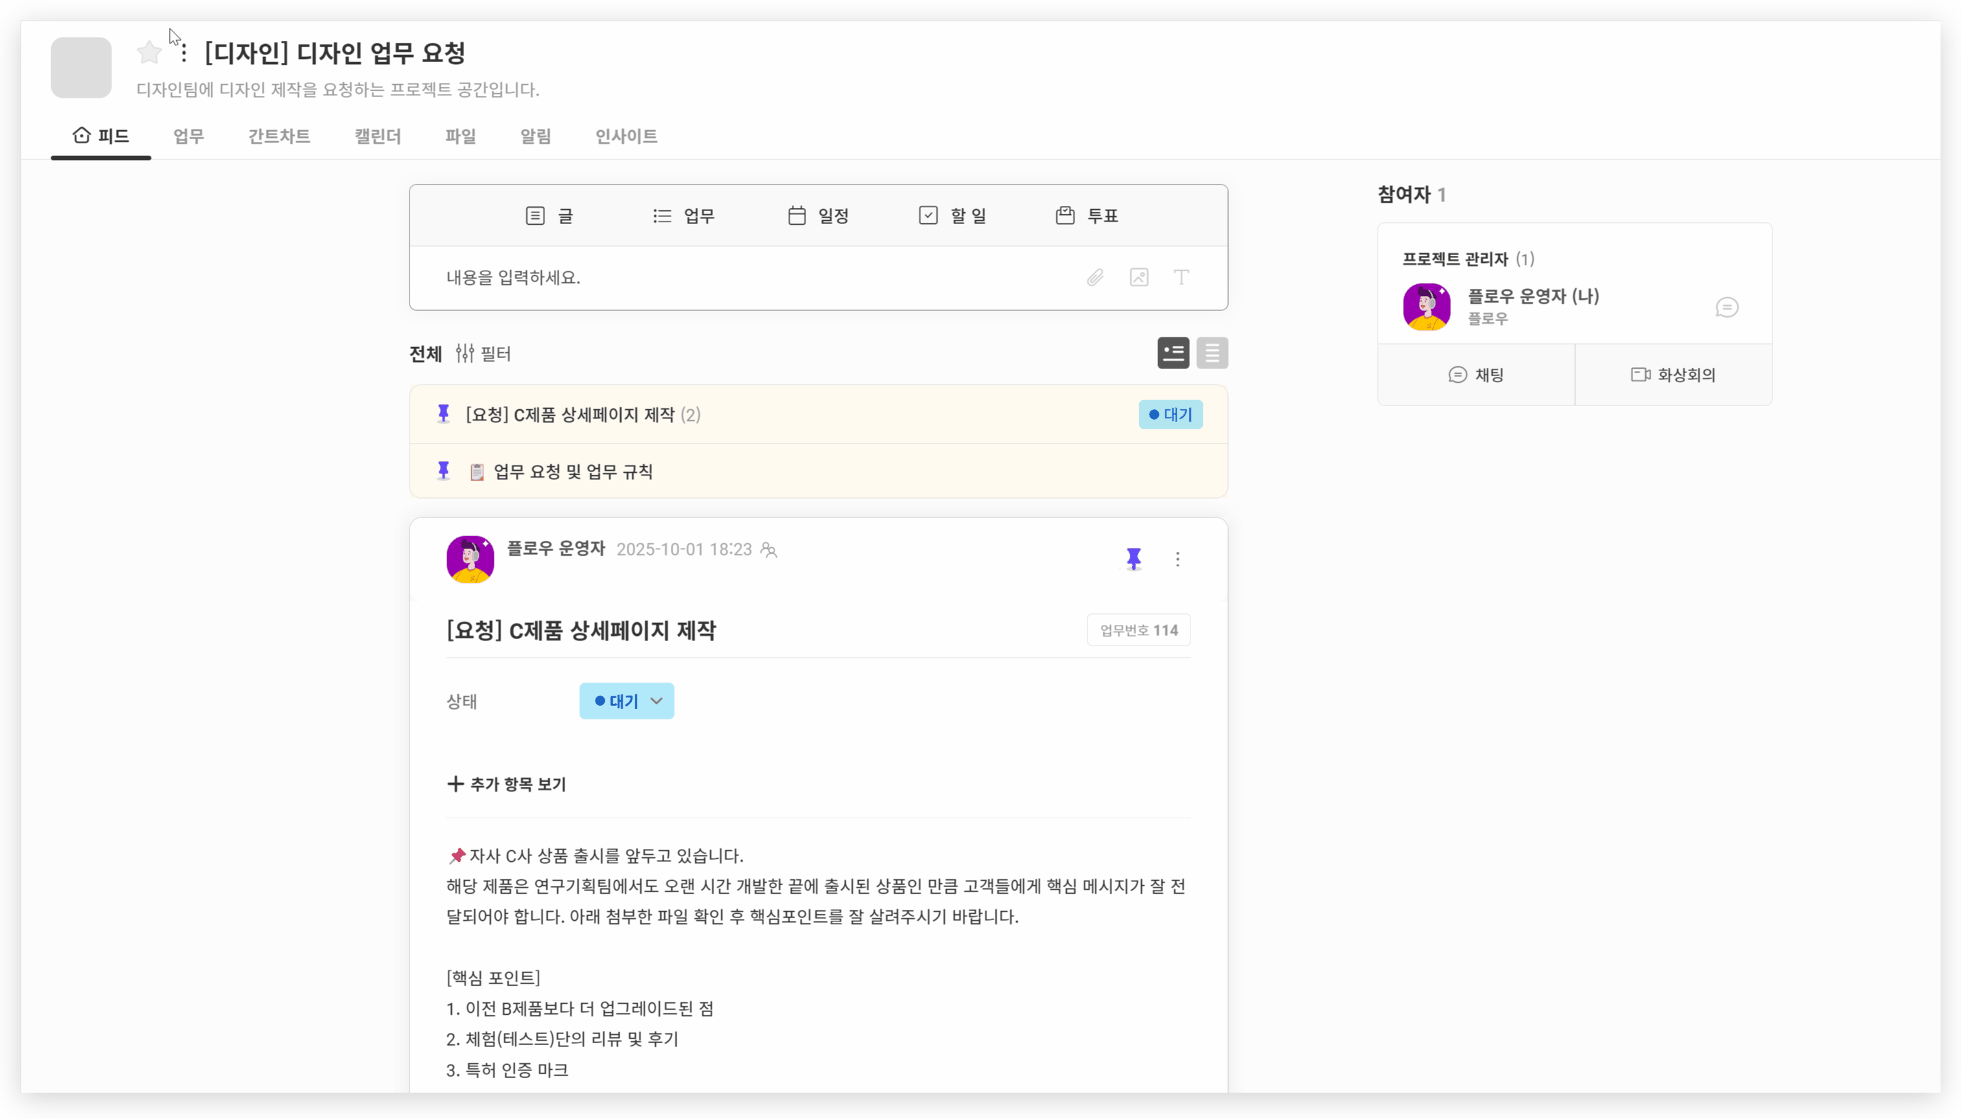
Task: Switch to the 간트차트 tab
Action: tap(279, 136)
